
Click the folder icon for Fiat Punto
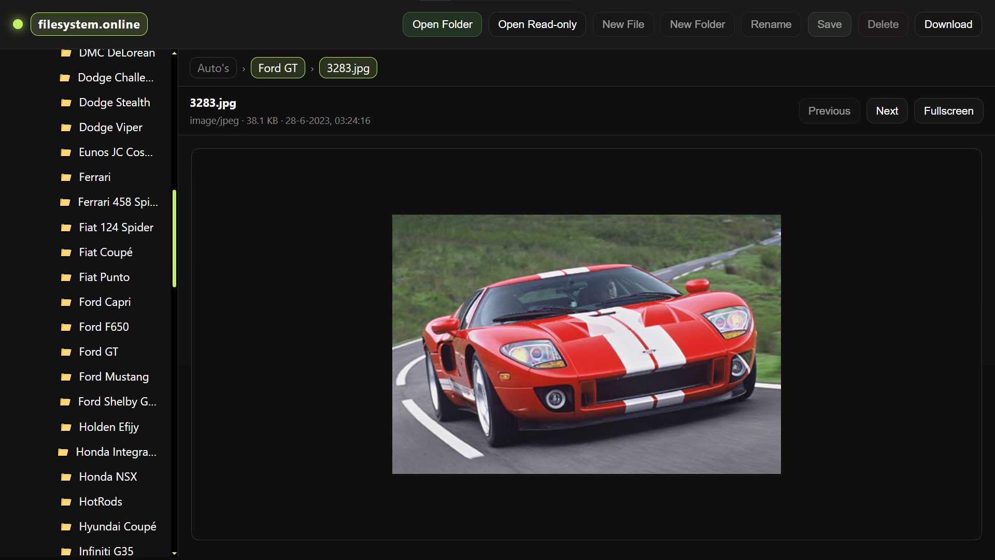66,277
